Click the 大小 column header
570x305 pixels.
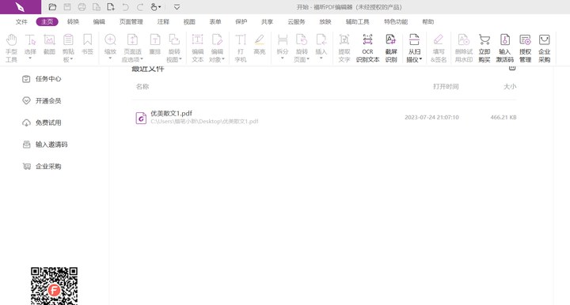[510, 86]
